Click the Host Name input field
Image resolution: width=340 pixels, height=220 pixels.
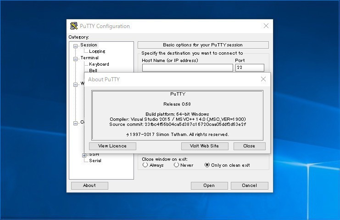pos(188,68)
